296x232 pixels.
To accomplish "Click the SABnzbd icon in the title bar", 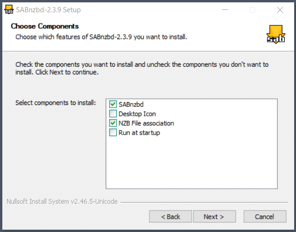I will click(x=8, y=9).
